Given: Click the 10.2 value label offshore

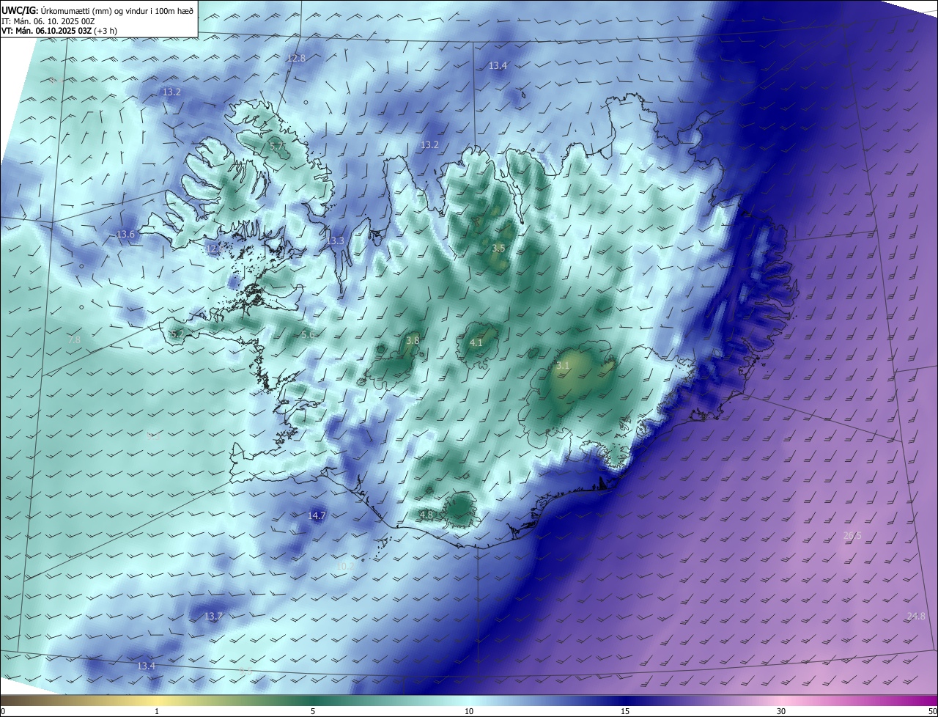Looking at the screenshot, I should (345, 566).
